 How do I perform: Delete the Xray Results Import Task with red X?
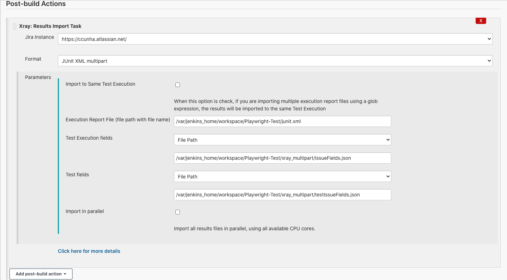coord(481,21)
